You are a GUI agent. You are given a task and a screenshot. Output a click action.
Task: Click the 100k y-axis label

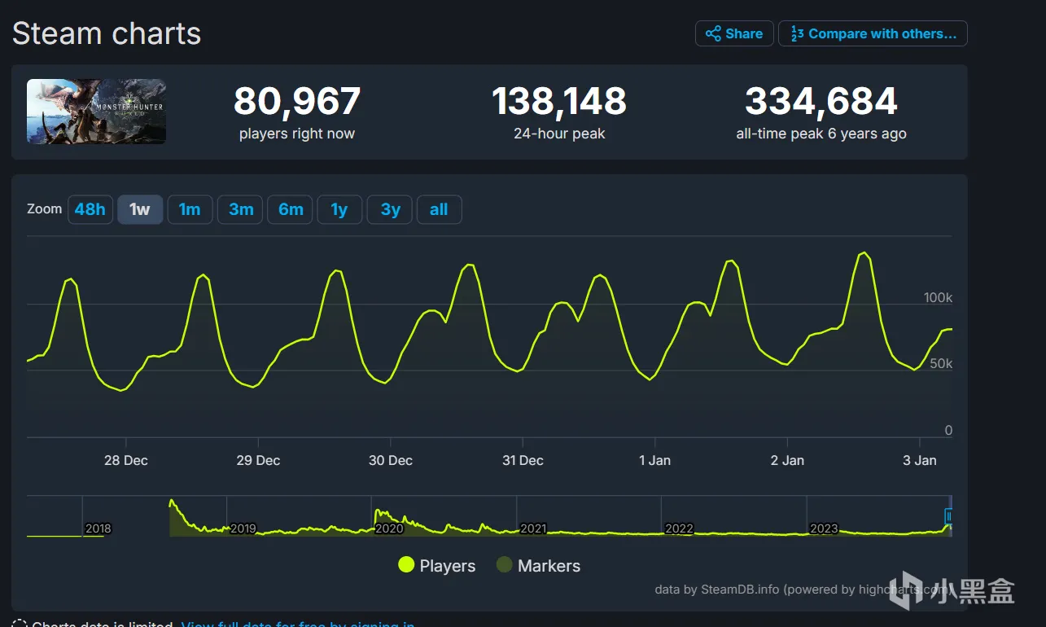click(938, 298)
